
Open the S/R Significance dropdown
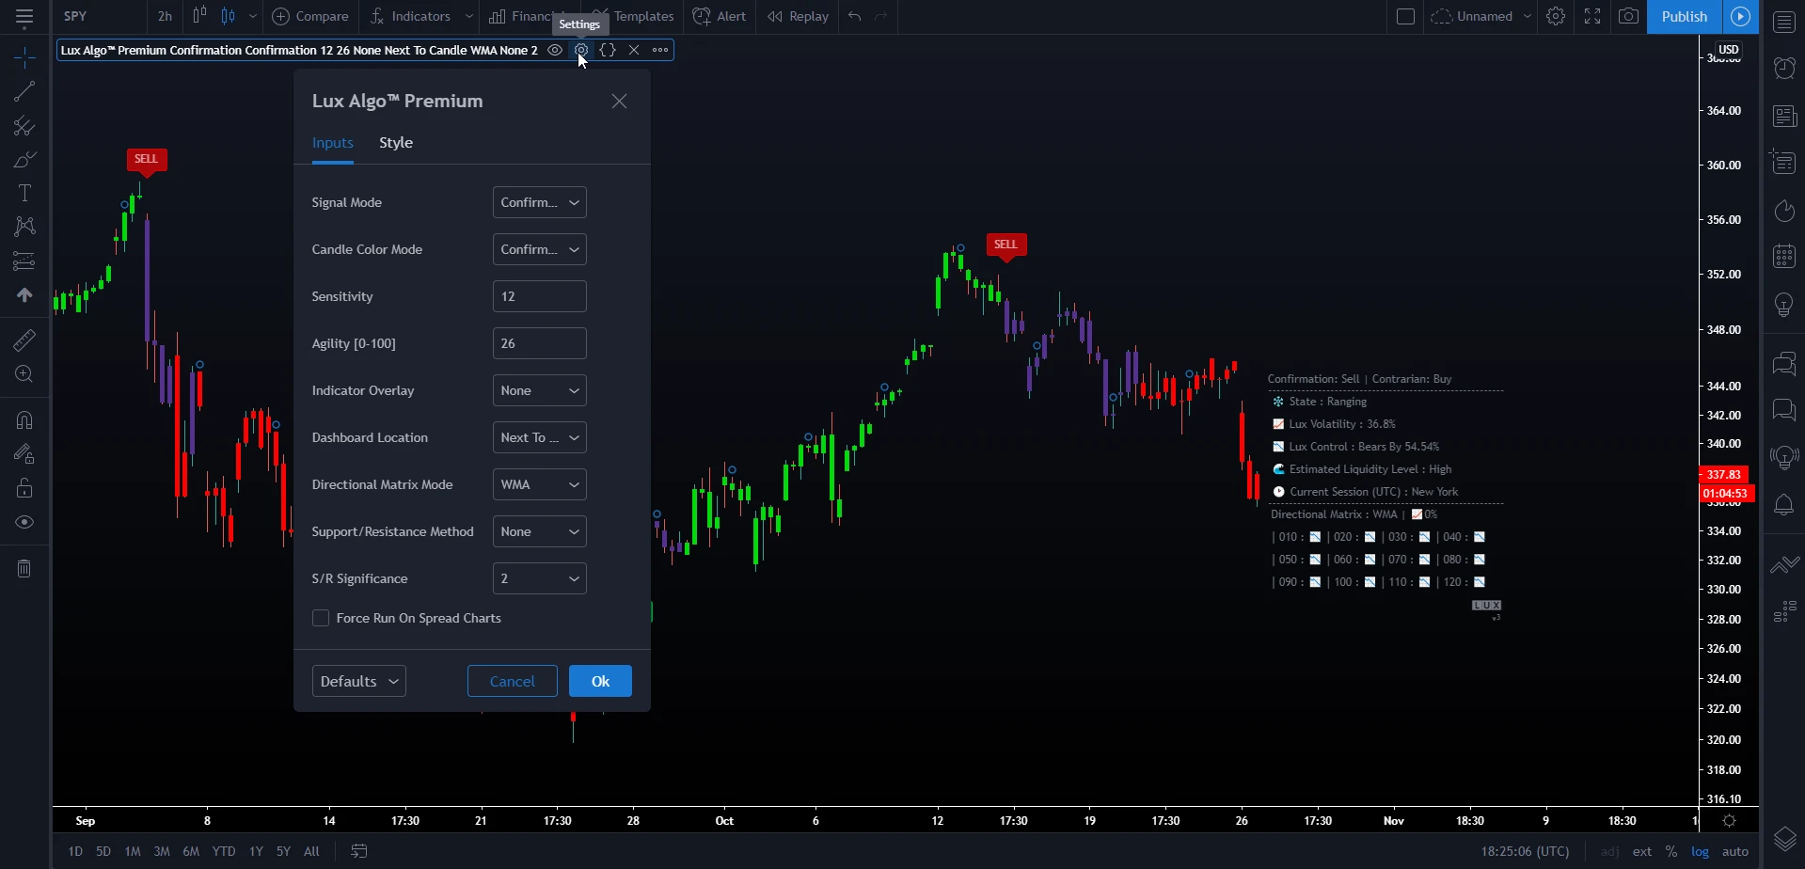pos(540,578)
